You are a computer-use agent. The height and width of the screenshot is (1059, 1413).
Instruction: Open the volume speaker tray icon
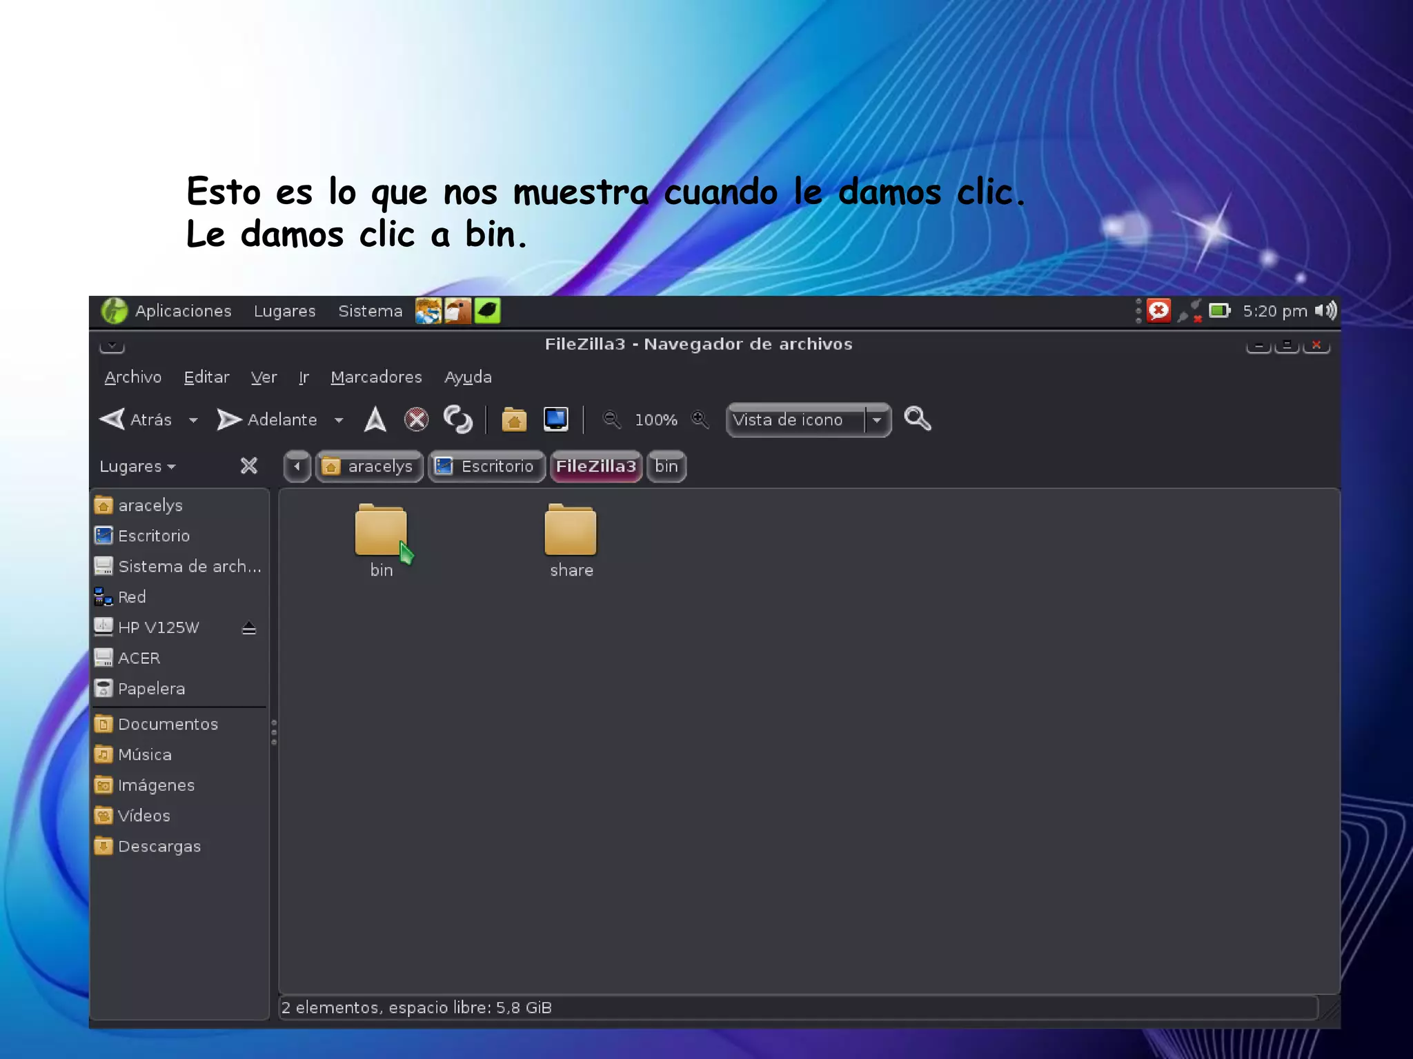1325,311
